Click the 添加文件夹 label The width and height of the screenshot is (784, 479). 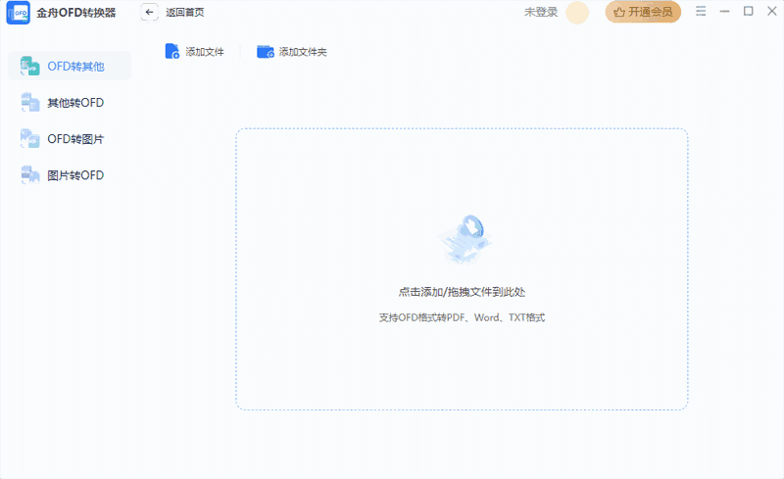pos(303,52)
